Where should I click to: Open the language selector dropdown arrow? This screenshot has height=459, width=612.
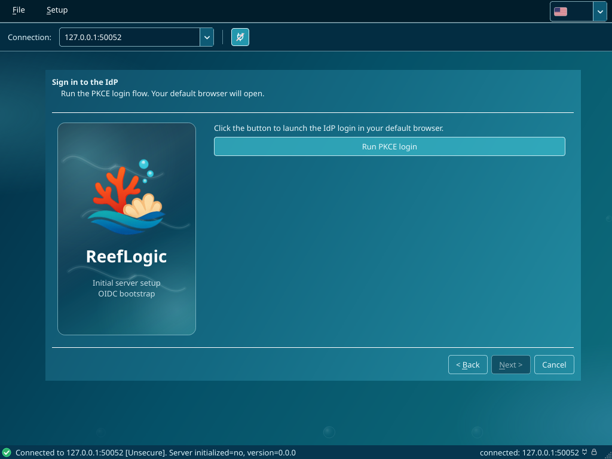click(x=600, y=12)
